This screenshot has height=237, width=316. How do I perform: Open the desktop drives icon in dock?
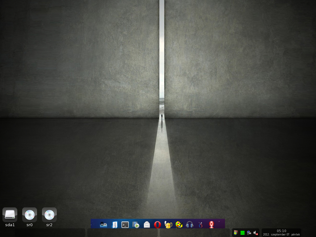pos(104,225)
